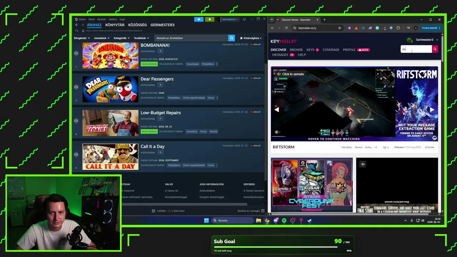The width and height of the screenshot is (457, 257).
Task: Open the Windows Start menu
Action: 206,221
